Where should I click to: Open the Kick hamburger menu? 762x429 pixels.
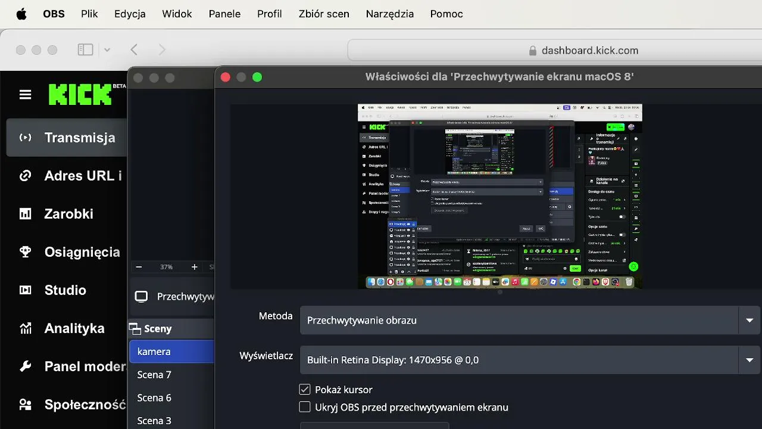coord(25,95)
